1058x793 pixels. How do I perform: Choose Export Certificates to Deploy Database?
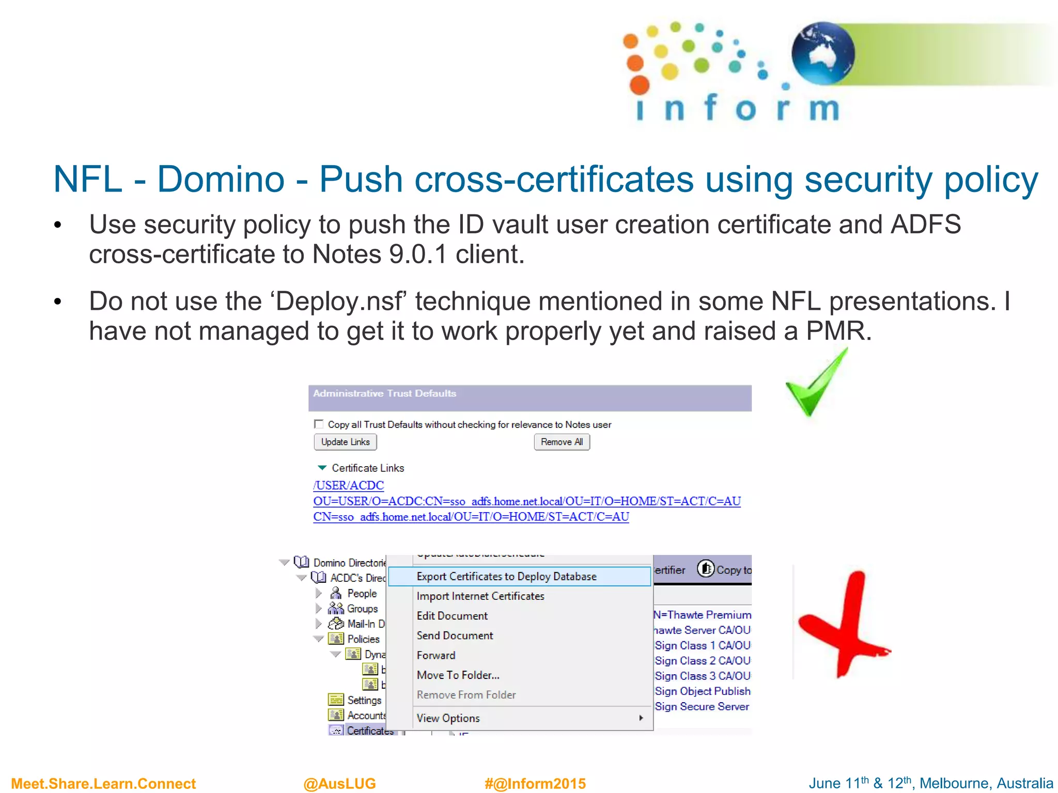pyautogui.click(x=520, y=576)
